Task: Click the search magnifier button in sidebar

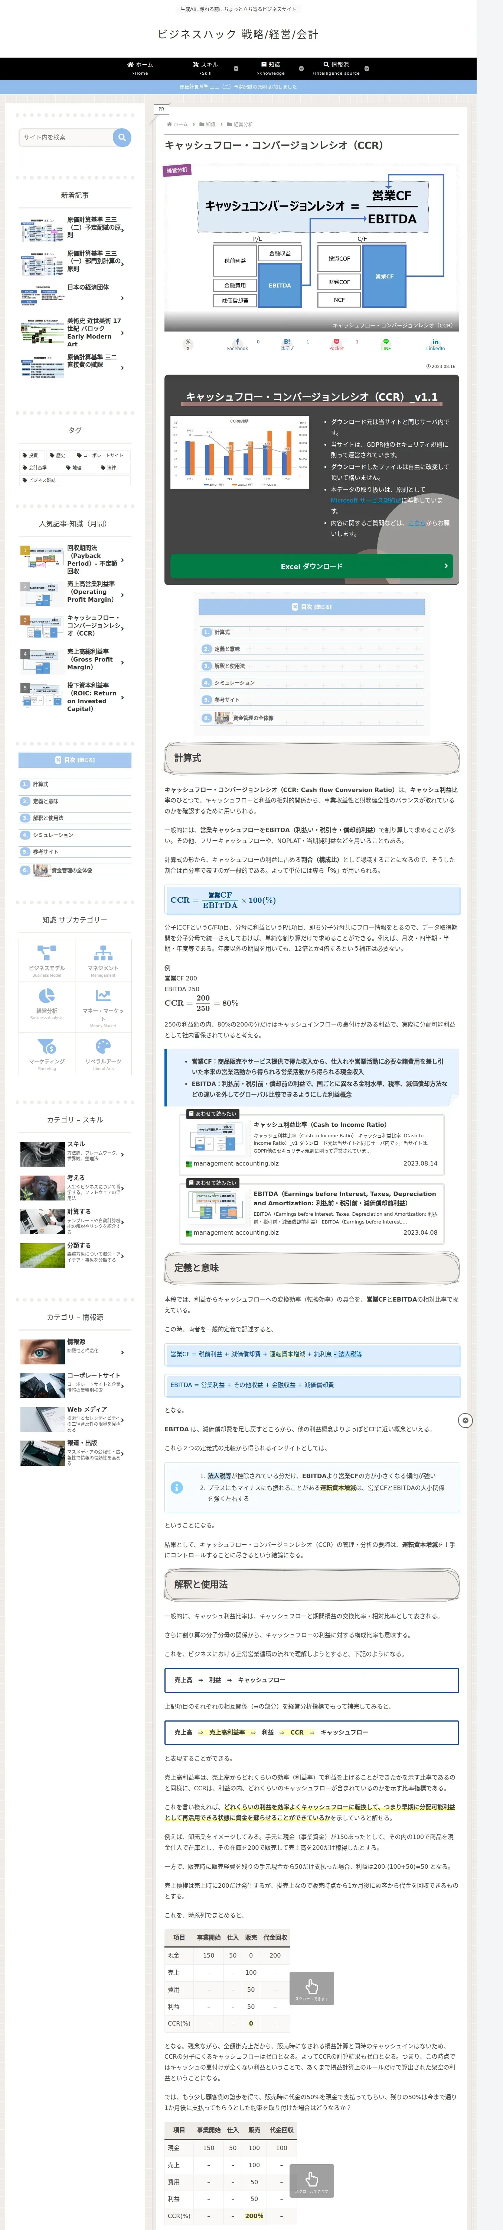Action: (x=122, y=137)
